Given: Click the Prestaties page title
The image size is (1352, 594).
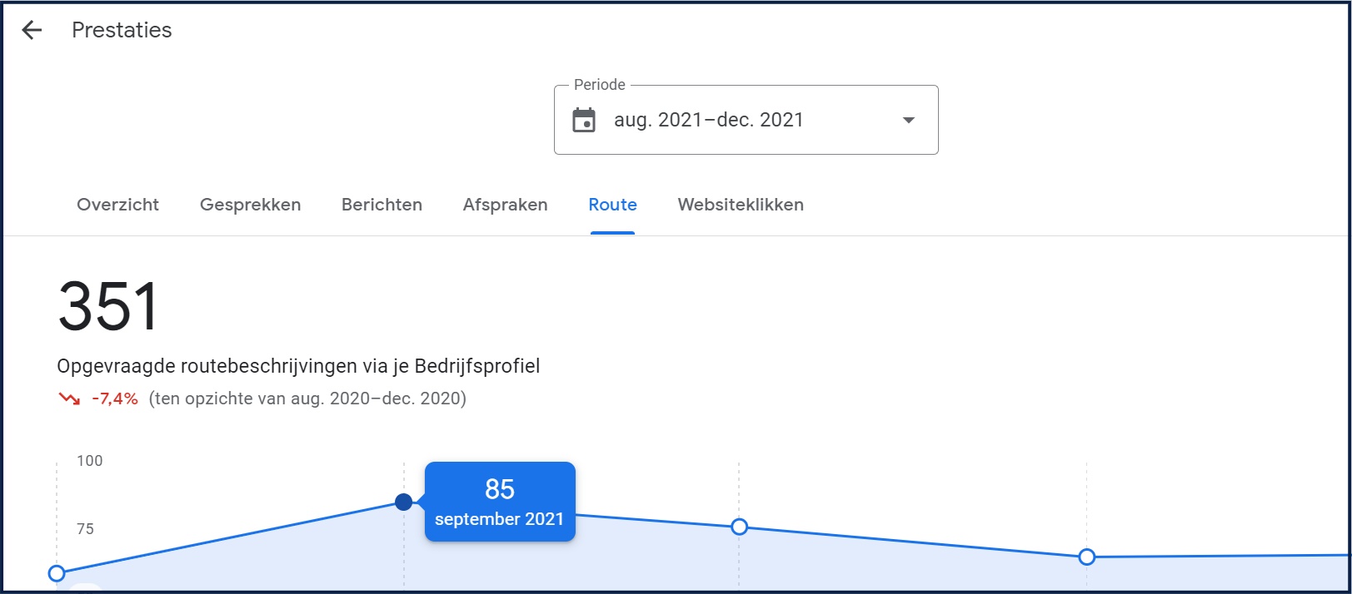Looking at the screenshot, I should point(122,31).
